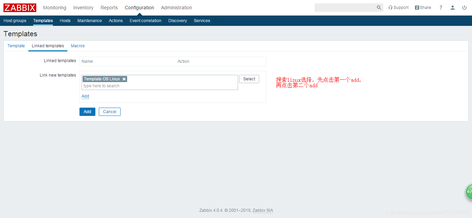Click the Cancel button
This screenshot has height=218, width=472.
110,112
